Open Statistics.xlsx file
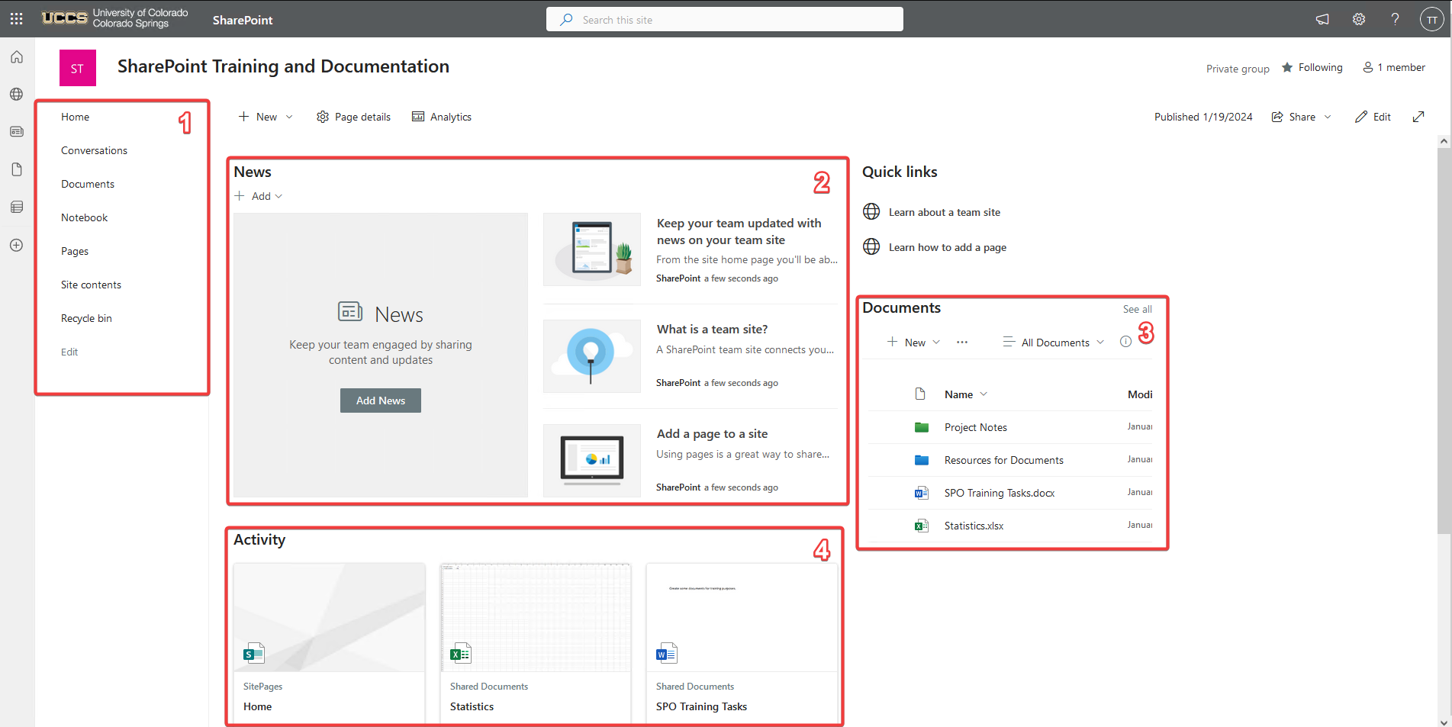1452x727 pixels. [974, 526]
